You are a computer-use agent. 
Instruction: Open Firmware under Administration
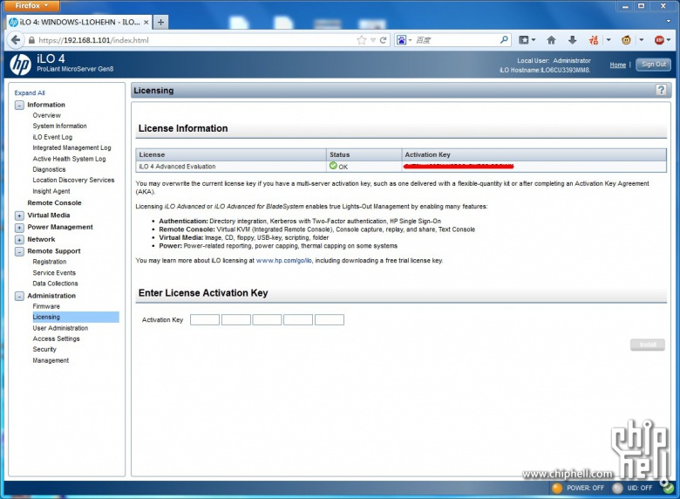[46, 306]
